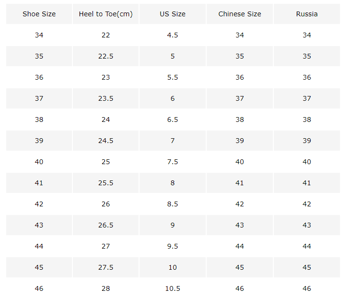Click 37 in the Shoe Size column
The height and width of the screenshot is (299, 351).
[x=39, y=98]
